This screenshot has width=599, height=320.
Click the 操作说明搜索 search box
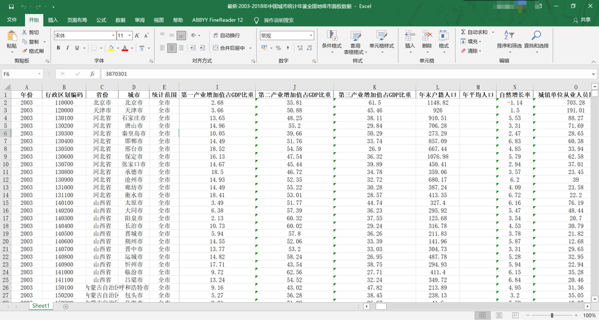278,20
